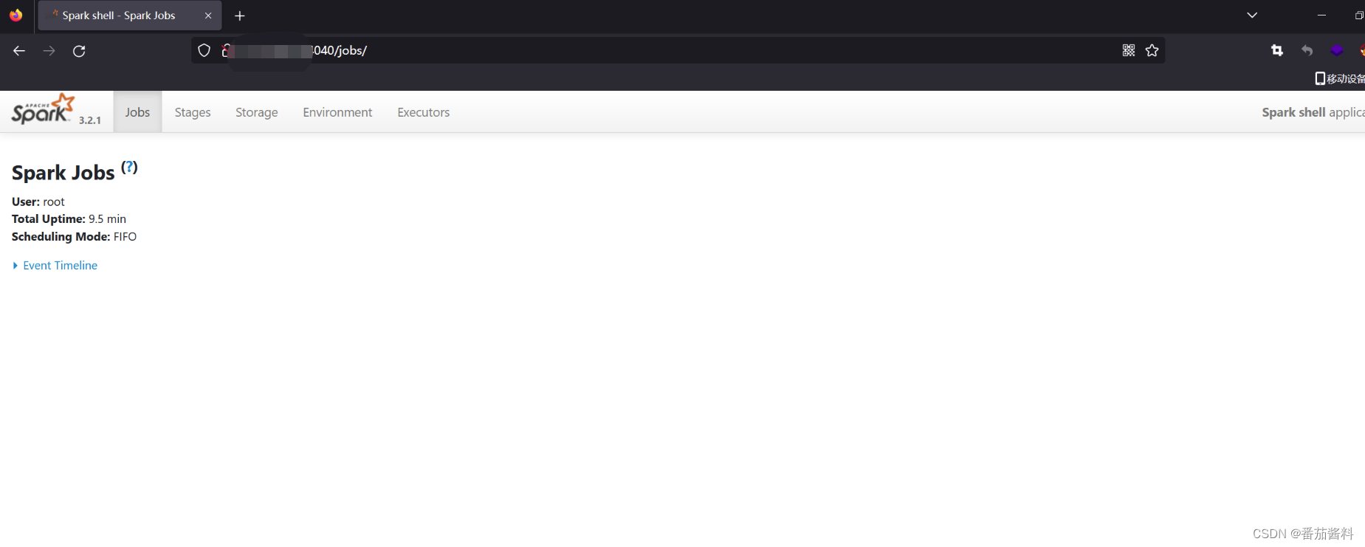Click the crop screenshot toolbar icon

tap(1277, 50)
